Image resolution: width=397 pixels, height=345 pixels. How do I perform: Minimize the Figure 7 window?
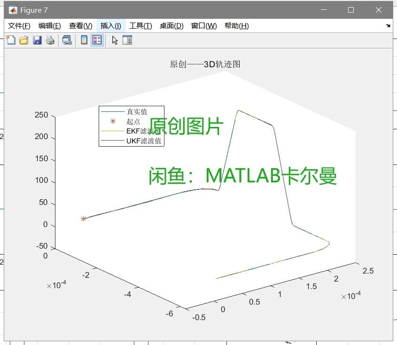[x=324, y=10]
